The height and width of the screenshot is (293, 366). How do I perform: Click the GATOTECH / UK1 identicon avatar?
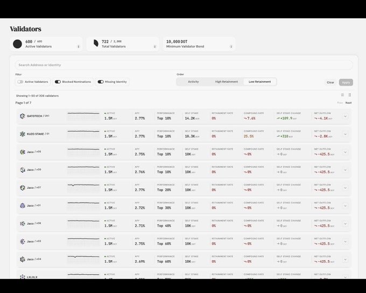point(23,116)
